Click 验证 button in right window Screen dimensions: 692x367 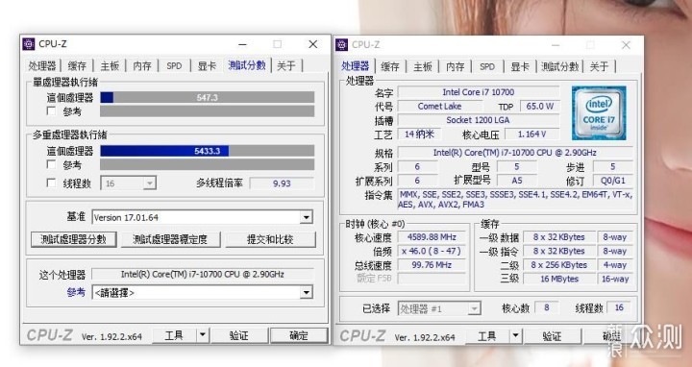coord(552,336)
